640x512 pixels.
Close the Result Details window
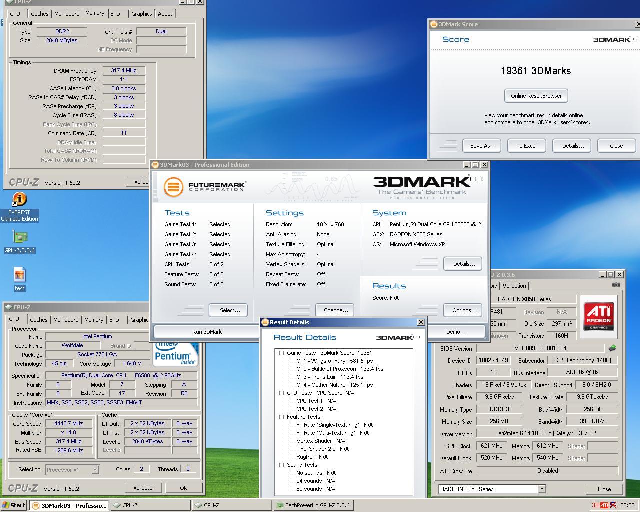point(421,322)
